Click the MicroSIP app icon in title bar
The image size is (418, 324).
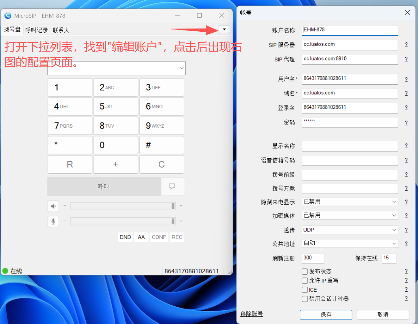point(8,16)
